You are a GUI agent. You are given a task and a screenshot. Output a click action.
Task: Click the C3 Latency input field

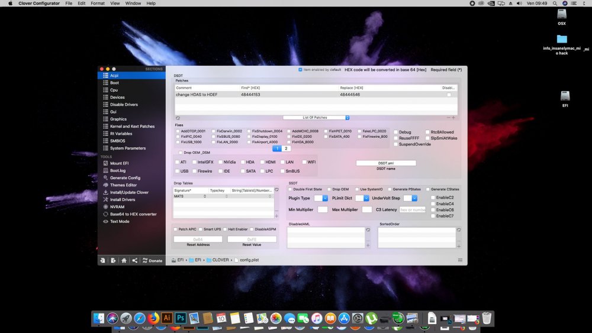click(x=412, y=210)
